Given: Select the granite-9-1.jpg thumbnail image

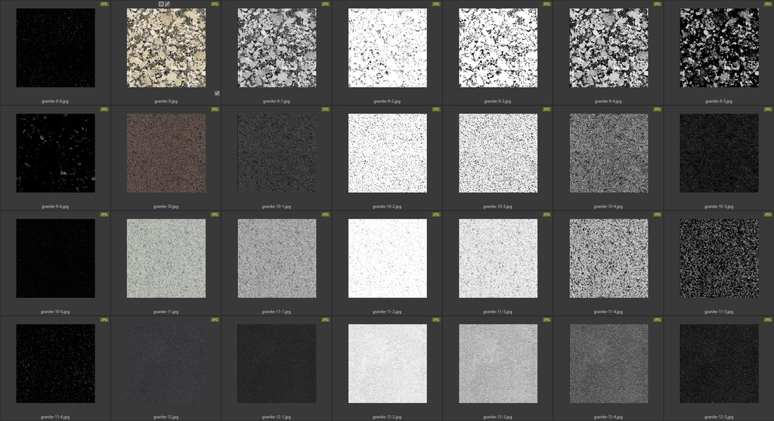Looking at the screenshot, I should coord(277,48).
